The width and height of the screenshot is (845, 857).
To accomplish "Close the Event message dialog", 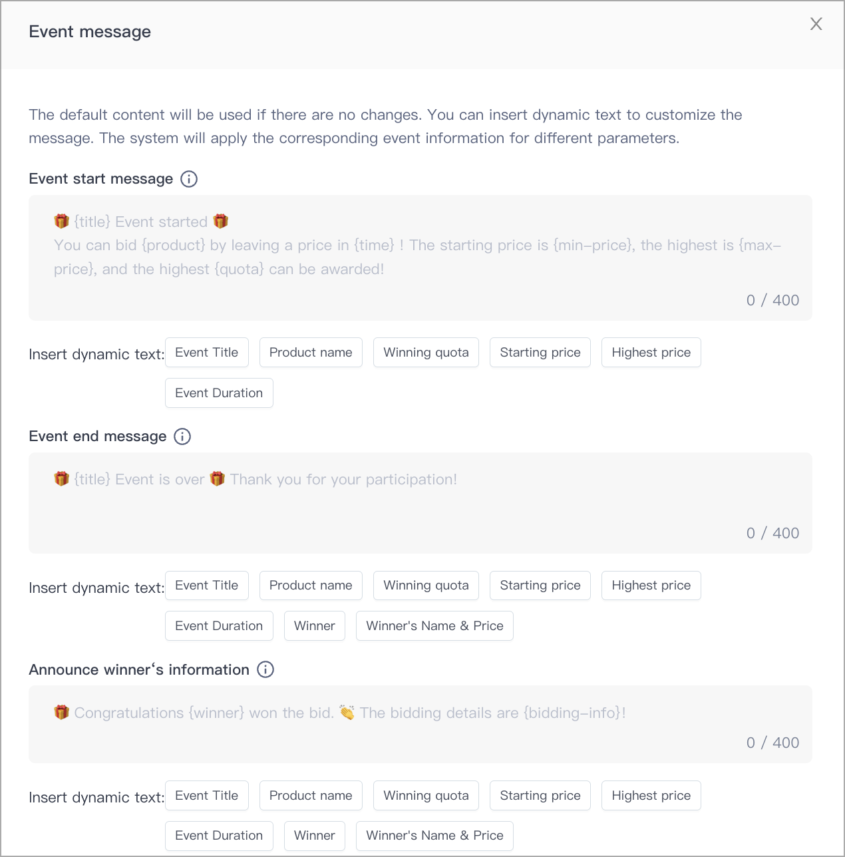I will click(816, 24).
